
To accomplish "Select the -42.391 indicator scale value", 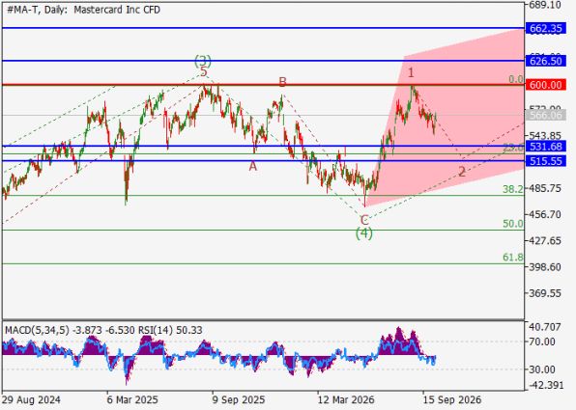I will 545,385.
